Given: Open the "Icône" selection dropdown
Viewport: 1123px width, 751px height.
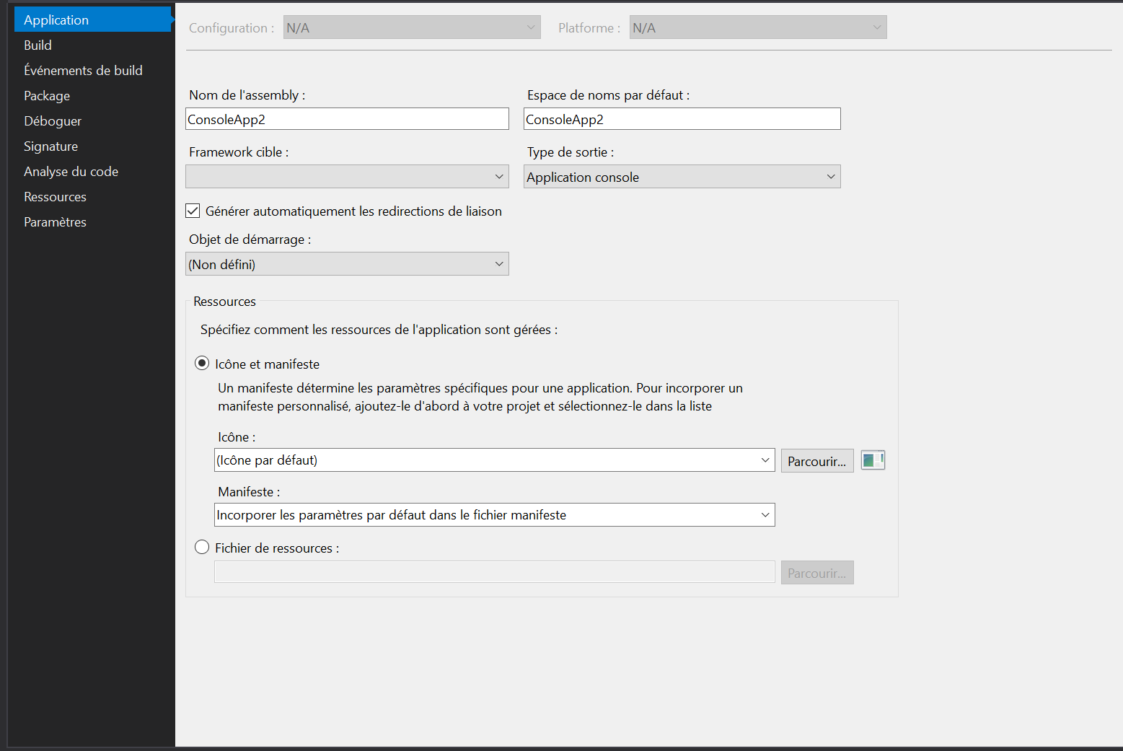Looking at the screenshot, I should [765, 460].
